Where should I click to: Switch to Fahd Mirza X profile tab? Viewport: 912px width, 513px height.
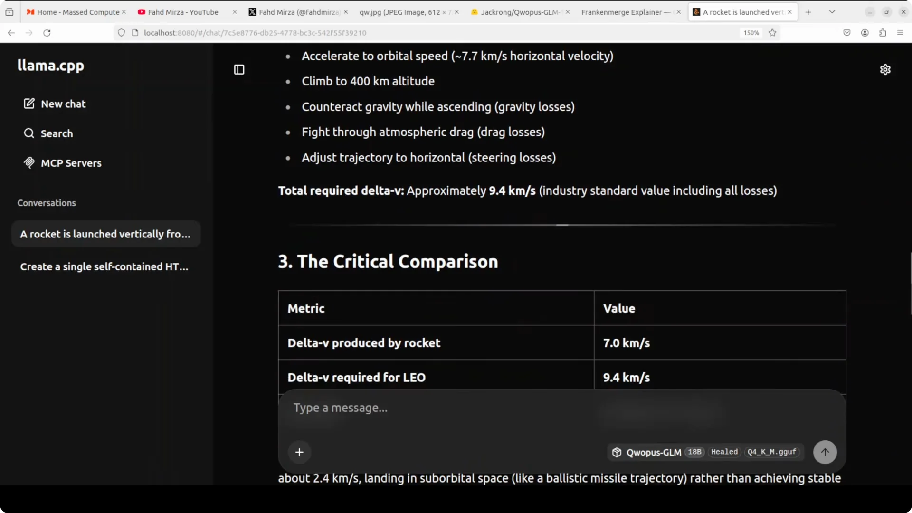299,12
